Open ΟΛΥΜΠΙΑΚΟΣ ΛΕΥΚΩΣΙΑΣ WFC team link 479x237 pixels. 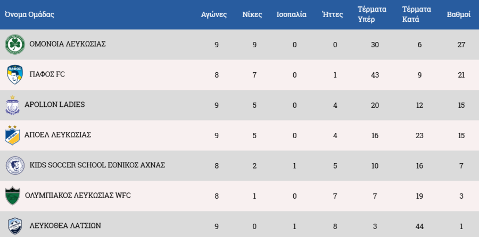[x=78, y=196]
